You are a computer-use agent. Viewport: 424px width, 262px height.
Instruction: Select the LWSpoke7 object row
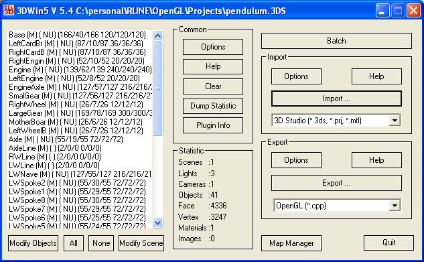(x=80, y=209)
